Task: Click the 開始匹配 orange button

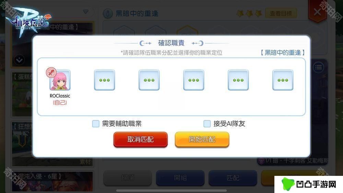Action: (202, 140)
